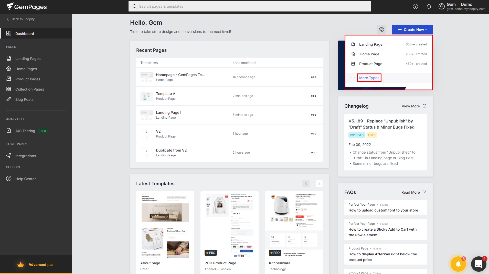Screen dimensions: 489x274
Task: Open the Duplicate from V2 page name
Action: pos(171,150)
